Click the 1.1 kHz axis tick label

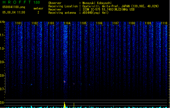(2, 35)
